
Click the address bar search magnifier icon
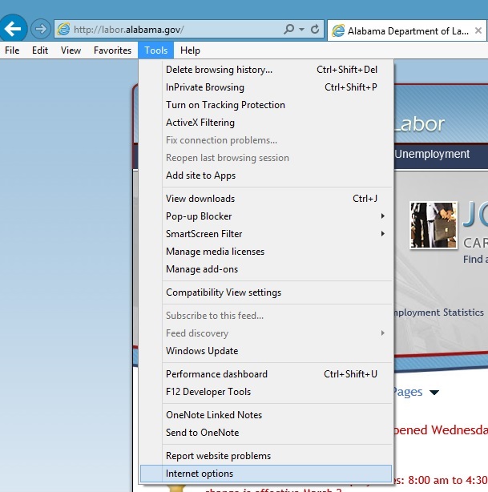[x=288, y=30]
